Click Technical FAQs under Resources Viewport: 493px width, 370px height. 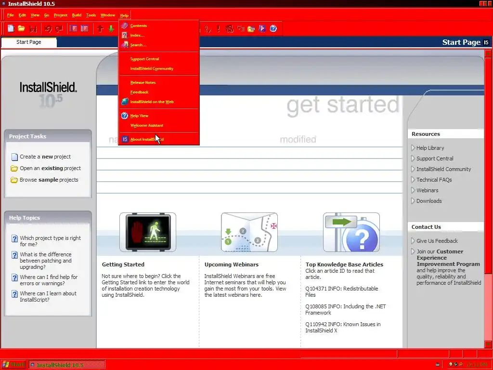pyautogui.click(x=434, y=180)
